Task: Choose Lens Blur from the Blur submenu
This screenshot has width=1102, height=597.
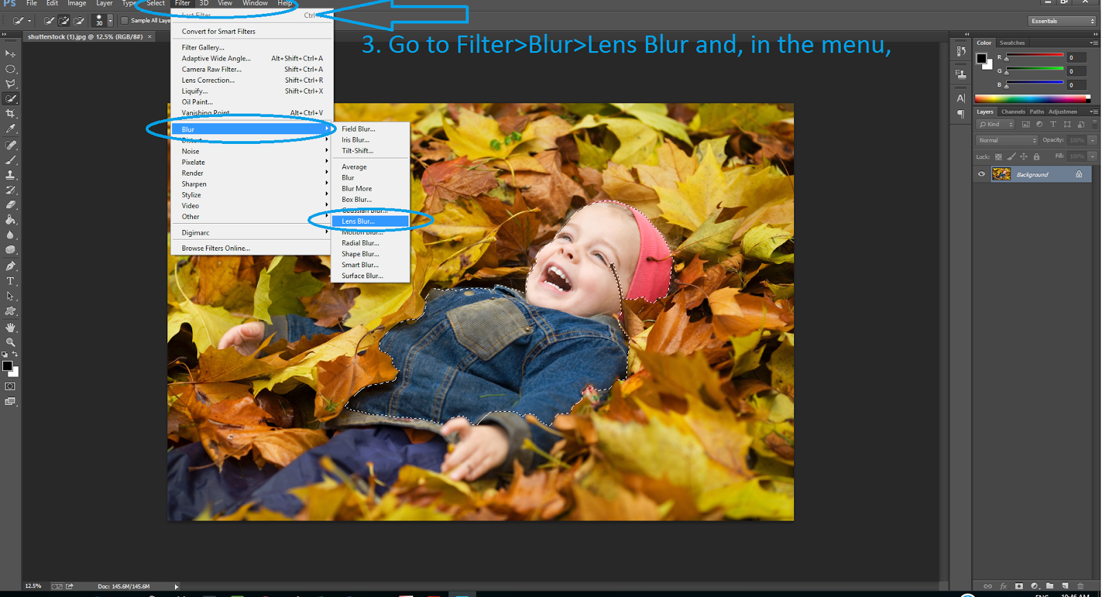Action: point(371,221)
